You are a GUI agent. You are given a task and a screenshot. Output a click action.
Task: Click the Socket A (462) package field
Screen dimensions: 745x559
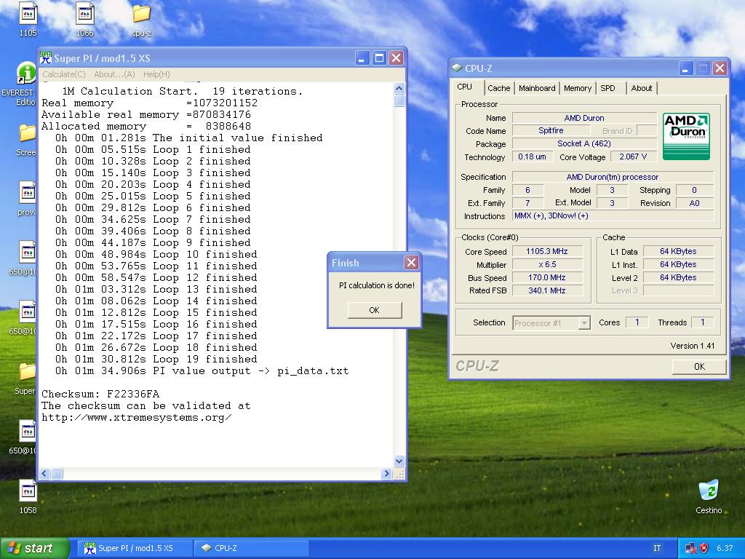584,143
